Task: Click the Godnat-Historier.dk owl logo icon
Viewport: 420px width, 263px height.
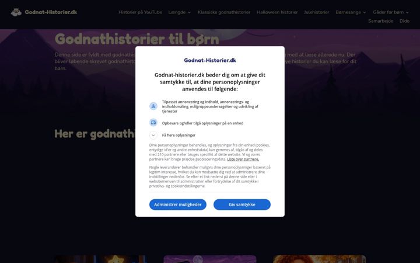Action: tap(16, 12)
